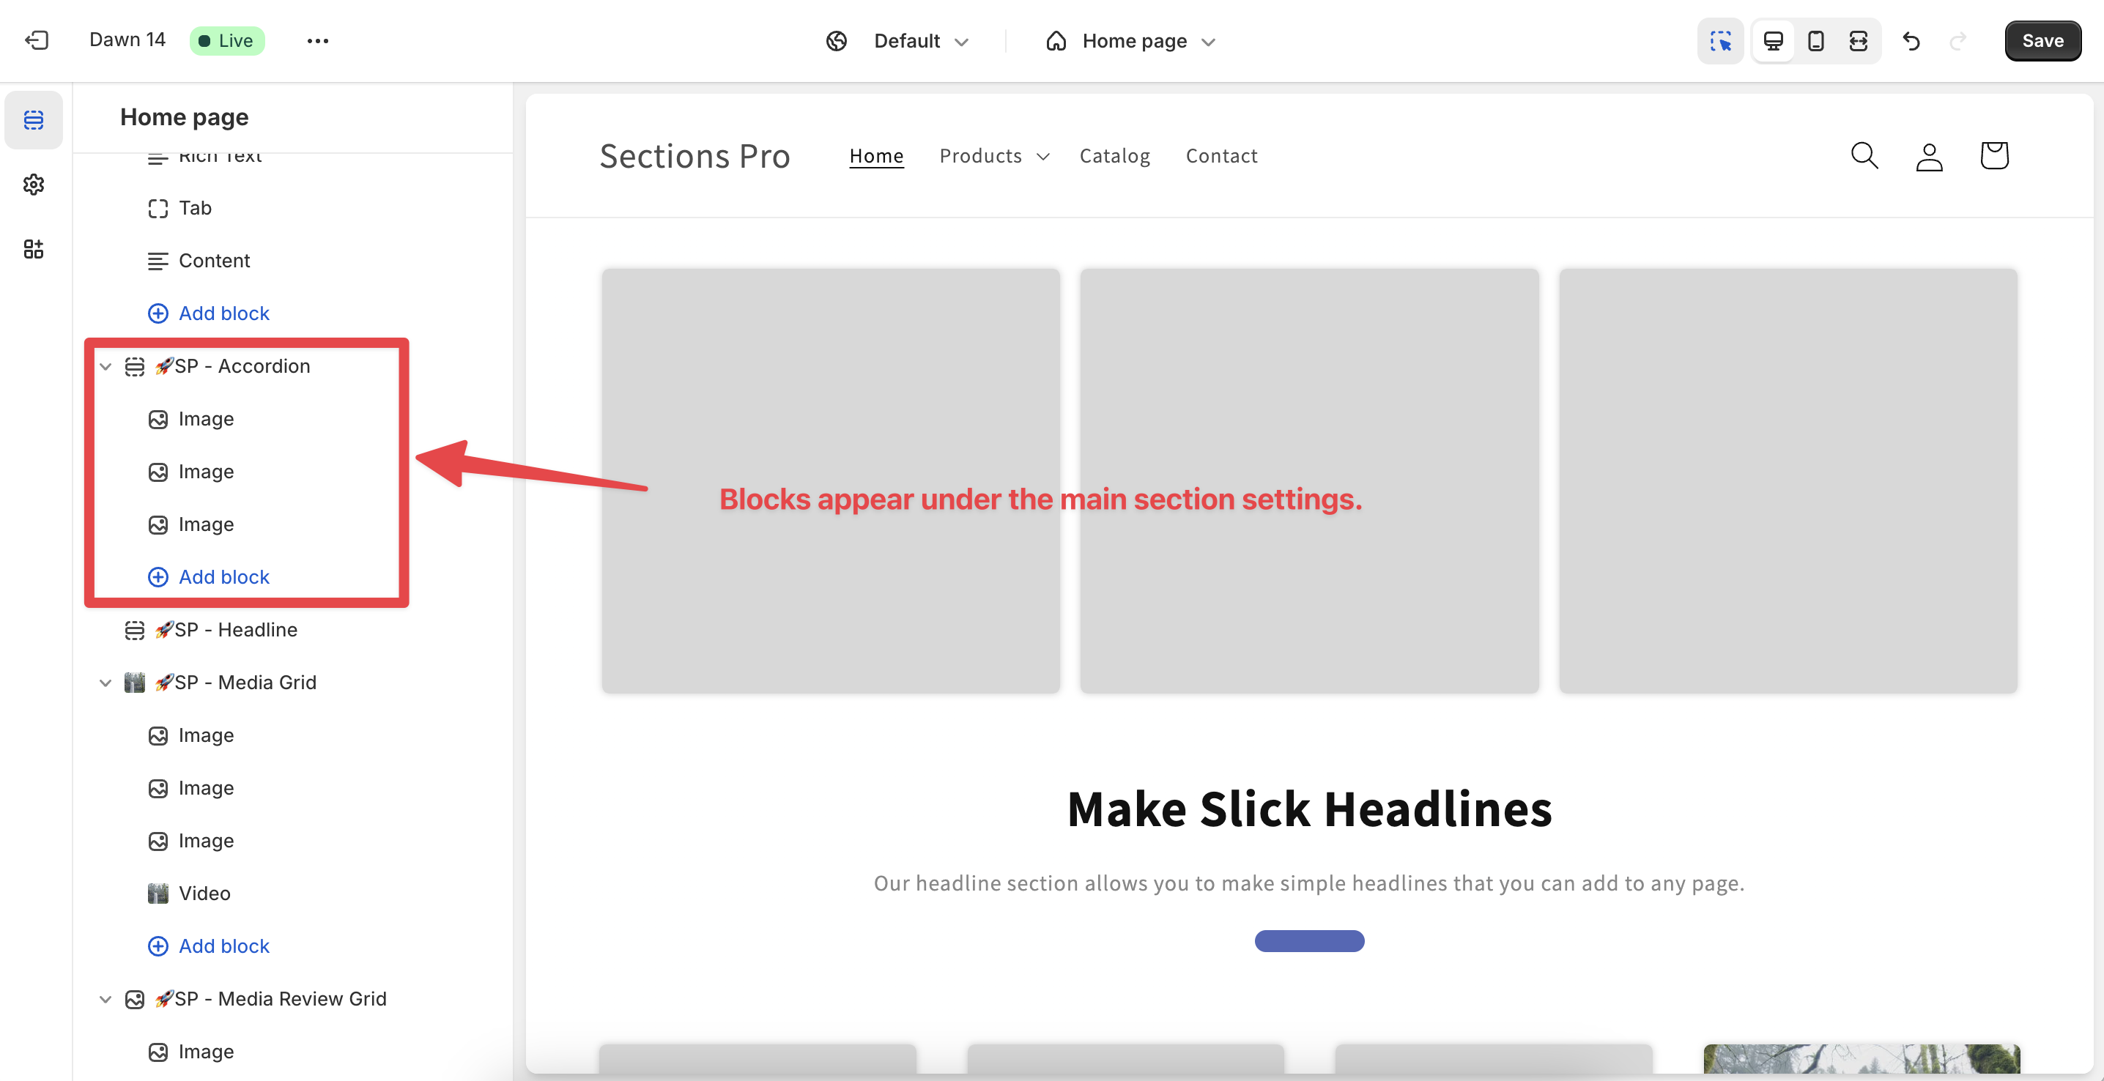Open the Products navigation menu

[994, 156]
